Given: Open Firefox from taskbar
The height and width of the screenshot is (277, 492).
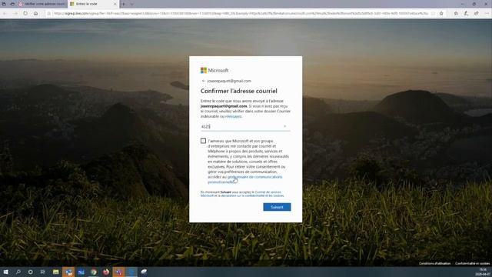Looking at the screenshot, I should click(x=106, y=272).
